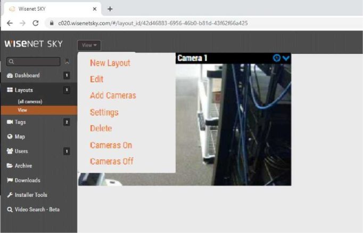Screen dimensions: 363x233
Task: Click the Tags camera icon
Action: tap(10, 122)
